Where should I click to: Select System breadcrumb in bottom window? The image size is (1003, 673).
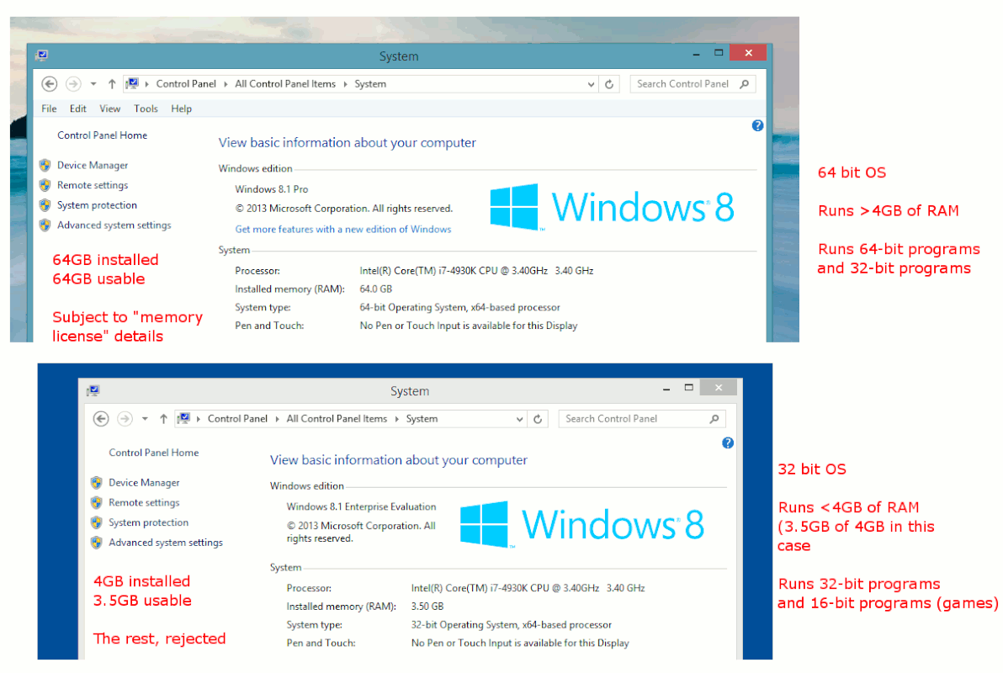pyautogui.click(x=422, y=418)
